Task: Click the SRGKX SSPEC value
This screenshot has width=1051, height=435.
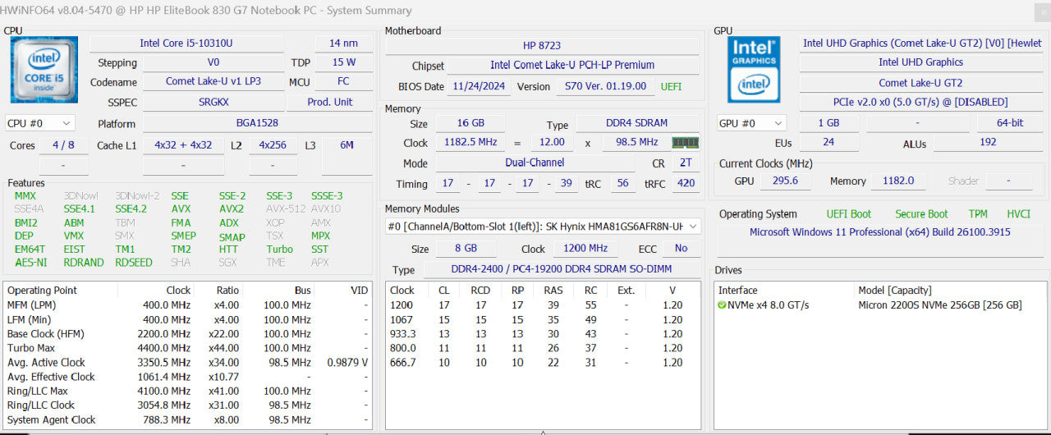Action: [x=213, y=103]
